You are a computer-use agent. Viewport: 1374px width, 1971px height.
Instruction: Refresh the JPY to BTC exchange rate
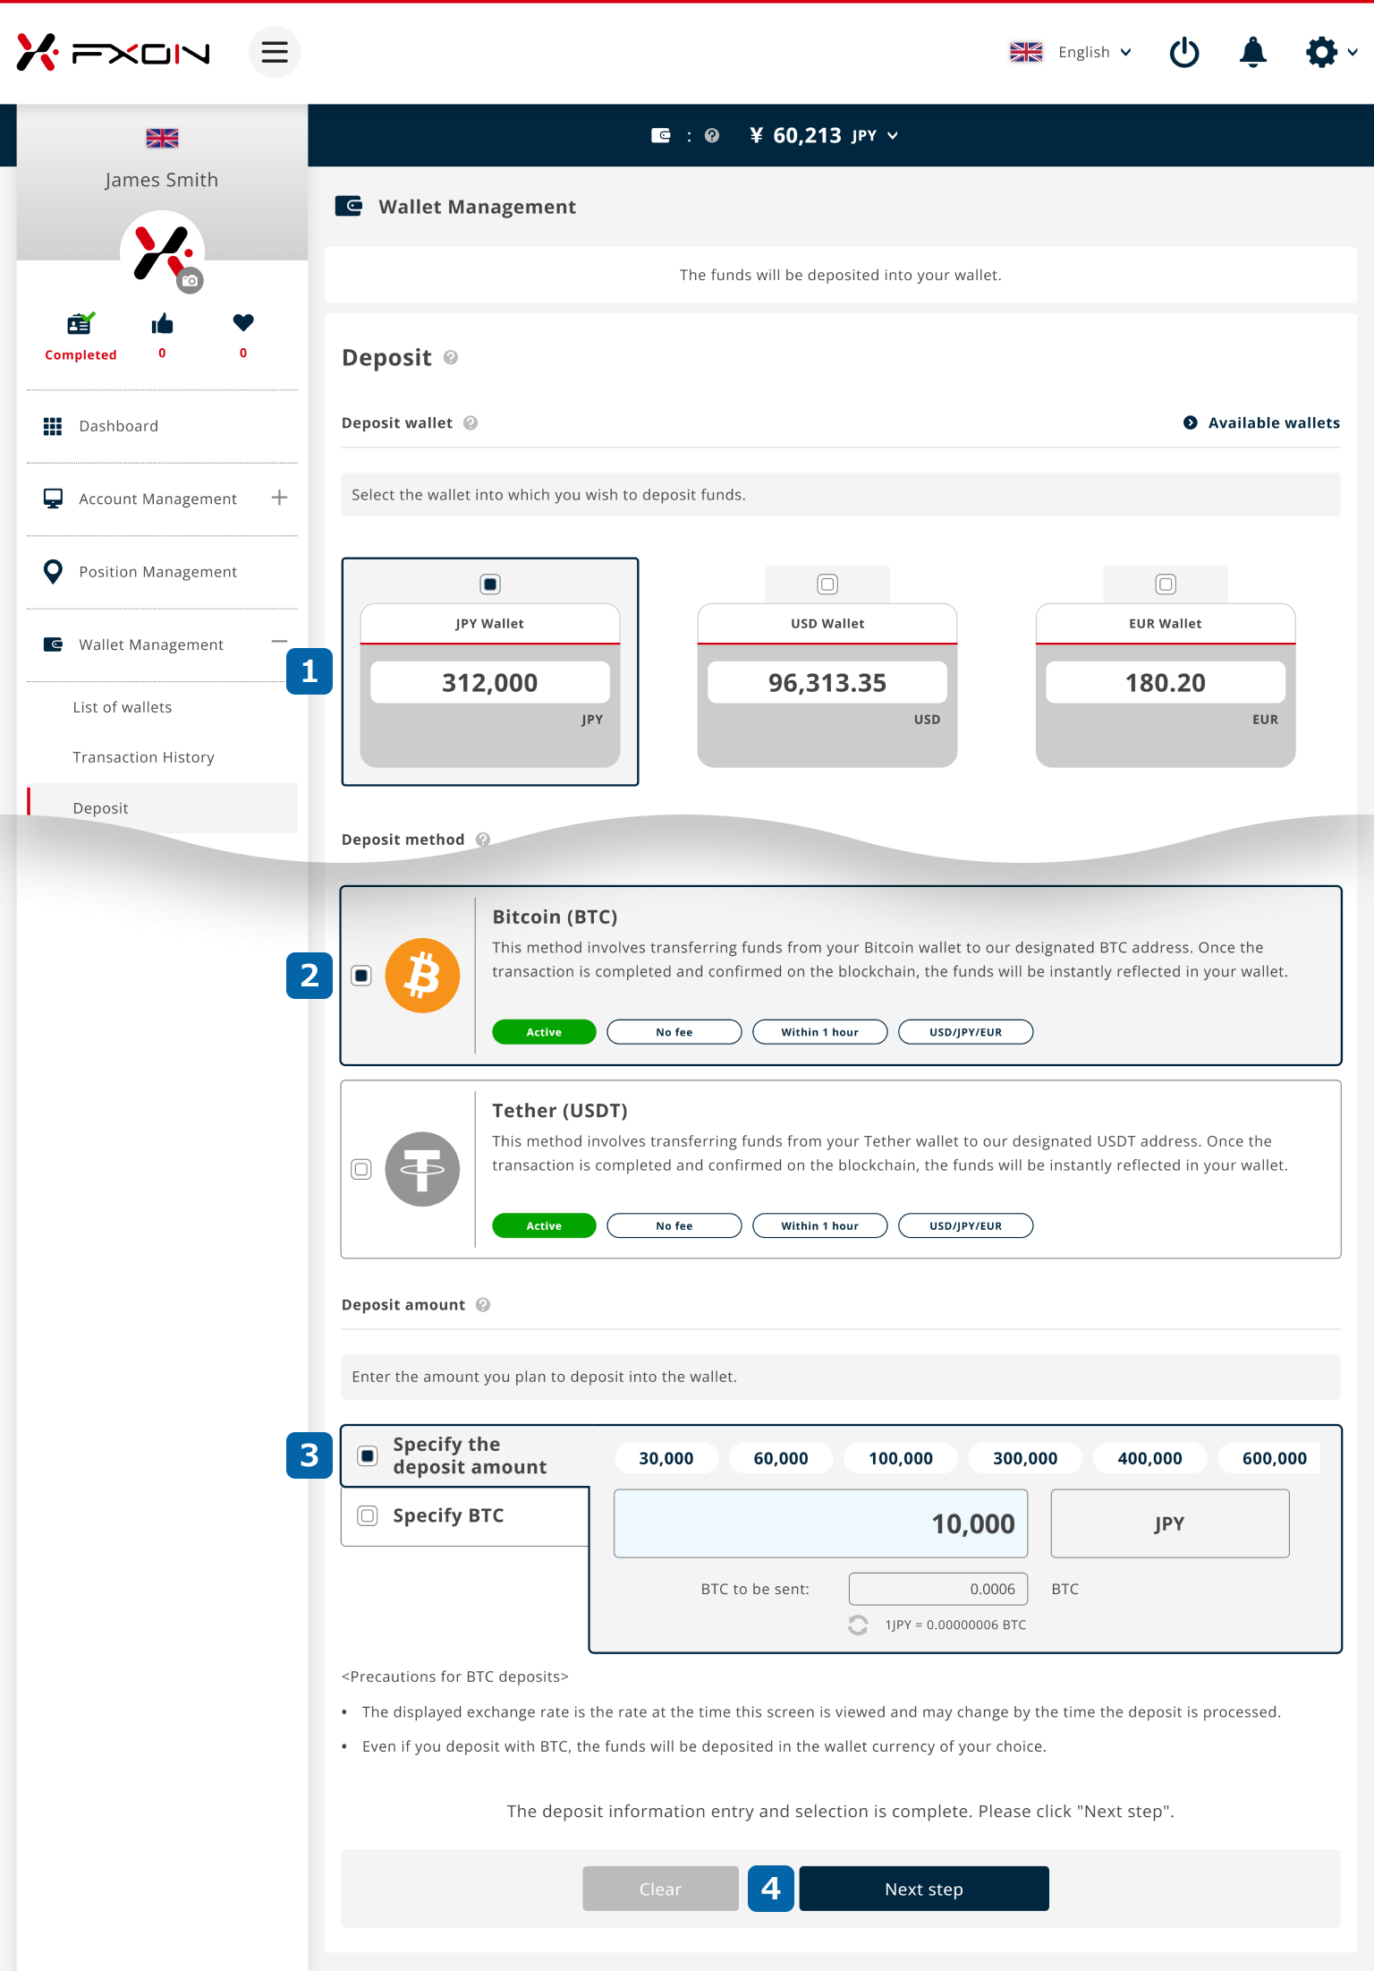coord(858,1625)
